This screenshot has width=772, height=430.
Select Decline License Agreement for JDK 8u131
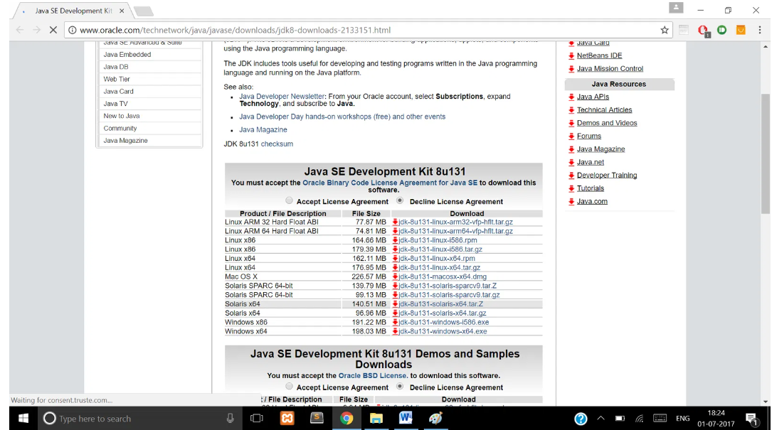tap(400, 201)
